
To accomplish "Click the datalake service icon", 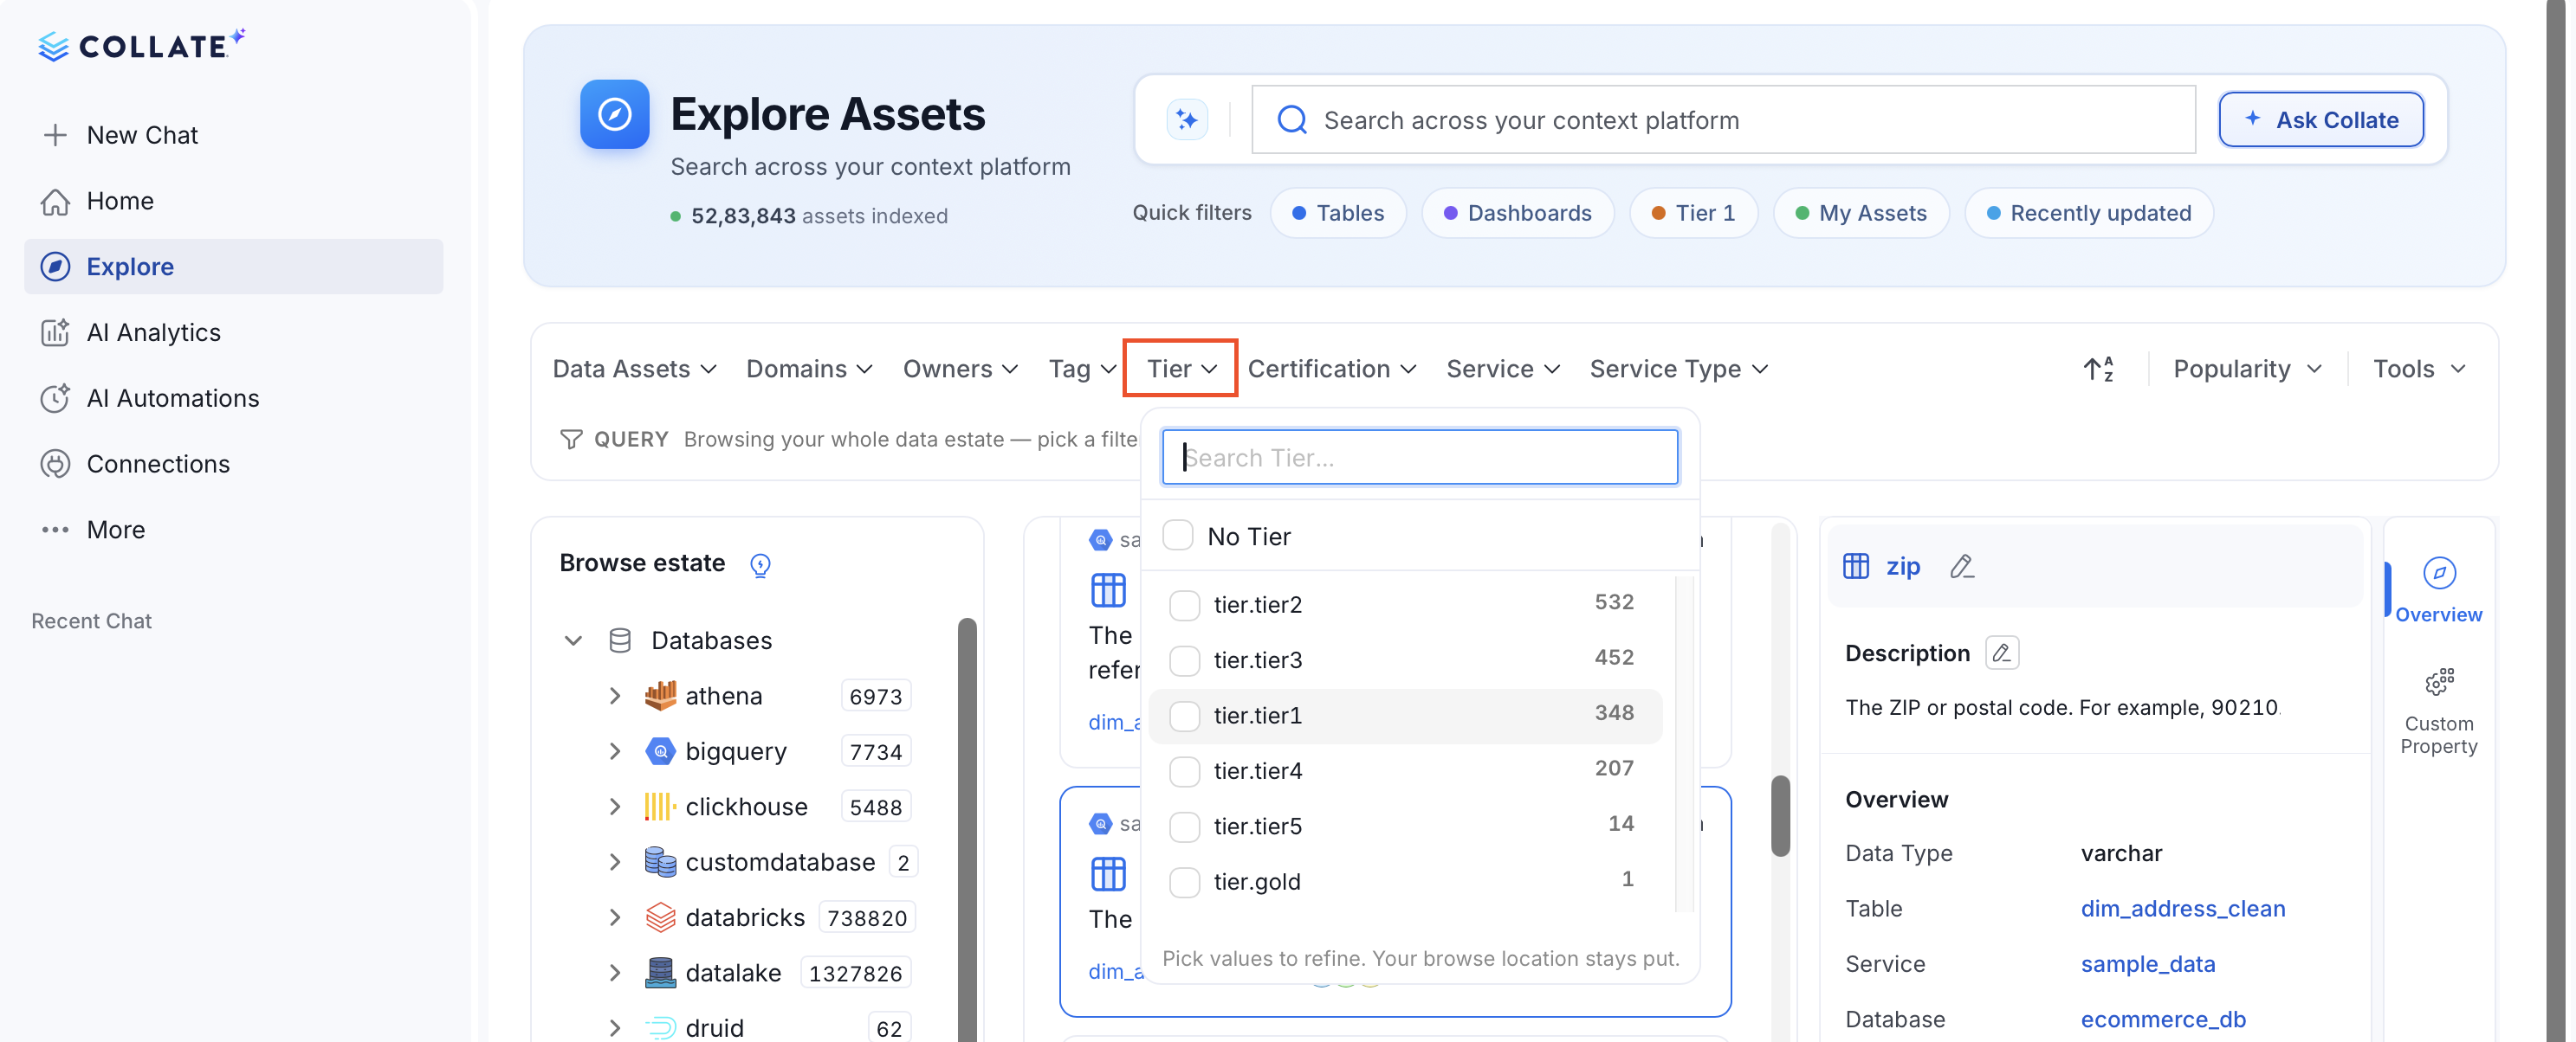I will 660,973.
